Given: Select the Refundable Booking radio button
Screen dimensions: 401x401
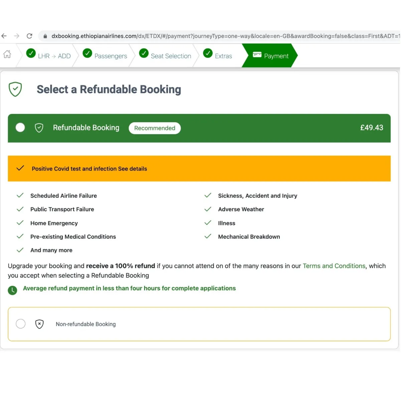Looking at the screenshot, I should coord(20,127).
